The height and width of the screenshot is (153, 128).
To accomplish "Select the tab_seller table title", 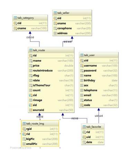I will tap(63, 13).
